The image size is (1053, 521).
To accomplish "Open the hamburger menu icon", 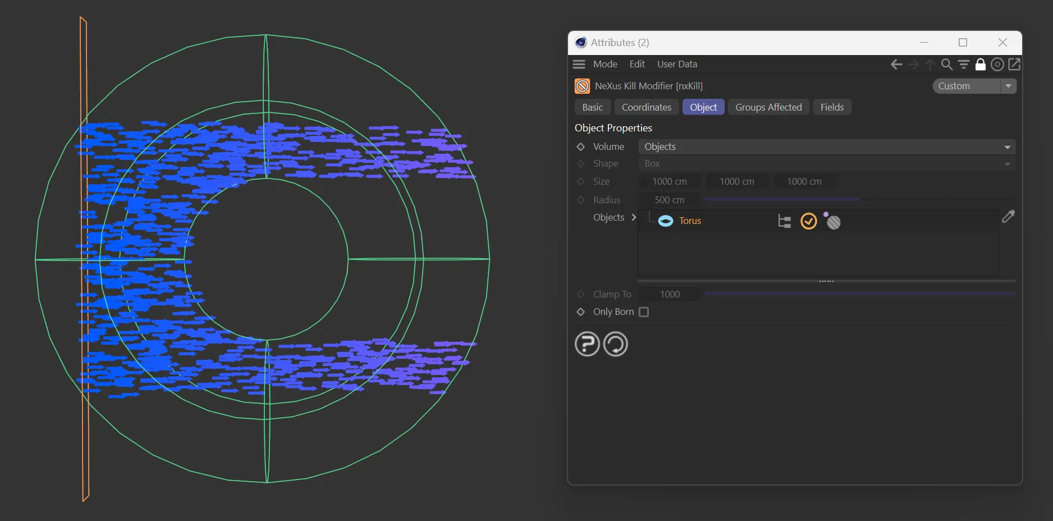I will [x=579, y=65].
